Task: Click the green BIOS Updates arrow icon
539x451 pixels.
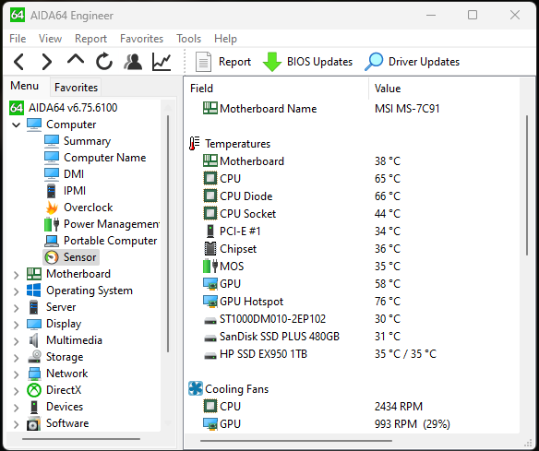Action: click(272, 62)
